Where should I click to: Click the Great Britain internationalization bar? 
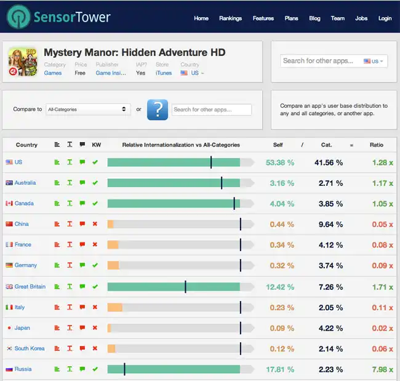pyautogui.click(x=181, y=287)
